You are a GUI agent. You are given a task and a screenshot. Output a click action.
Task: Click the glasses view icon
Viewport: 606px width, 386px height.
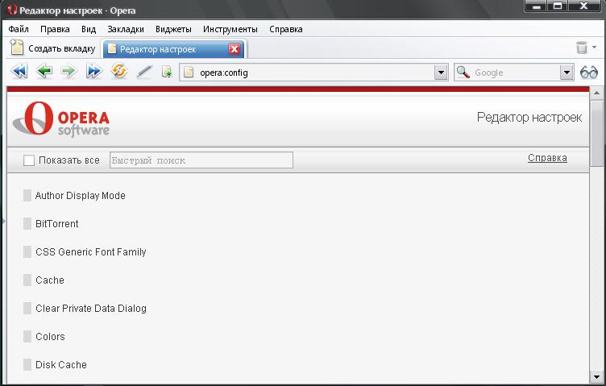coord(589,73)
